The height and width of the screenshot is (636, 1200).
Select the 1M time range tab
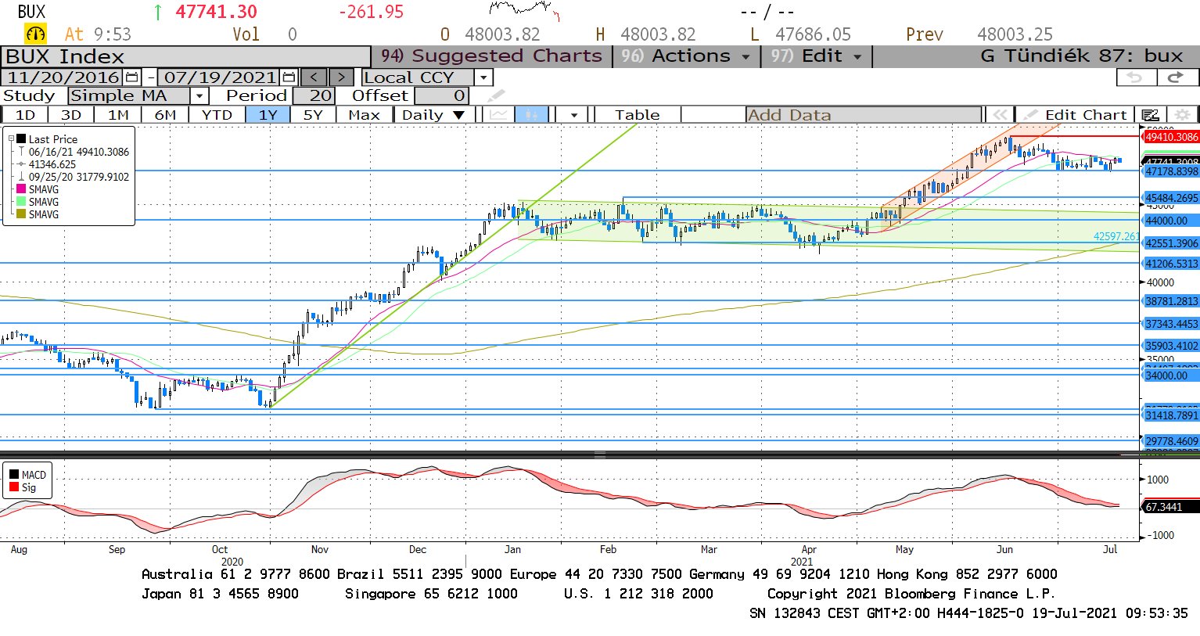tap(118, 115)
